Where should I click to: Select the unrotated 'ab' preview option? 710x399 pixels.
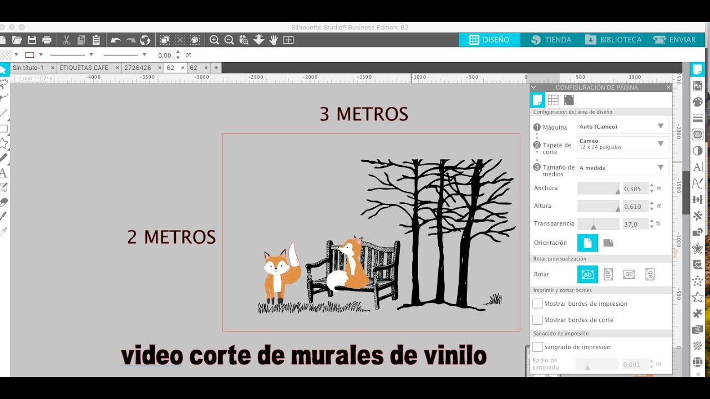point(588,274)
